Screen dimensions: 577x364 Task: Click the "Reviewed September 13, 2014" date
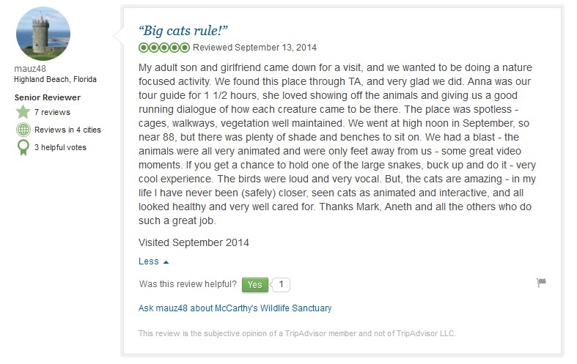click(254, 48)
